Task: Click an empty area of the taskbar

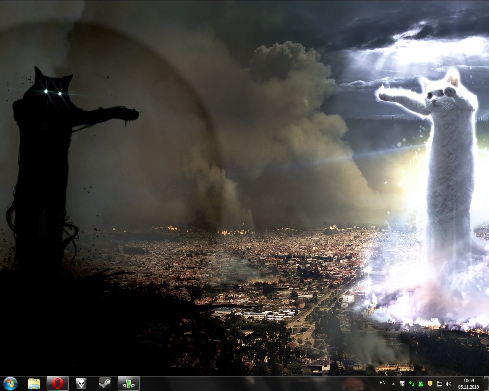Action: click(x=248, y=383)
